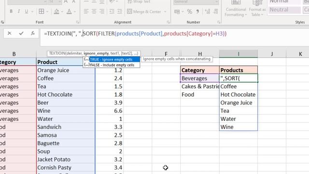This screenshot has width=309, height=174.
Task: Increase decimal places
Action: [207, 12]
